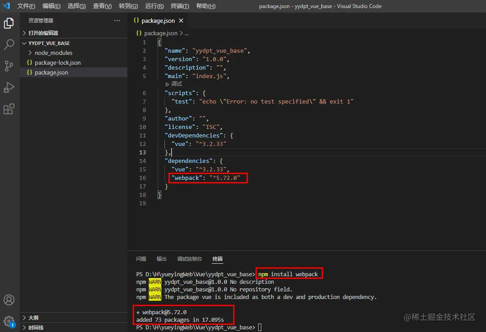Open the 运行(R) menu

tap(155, 6)
